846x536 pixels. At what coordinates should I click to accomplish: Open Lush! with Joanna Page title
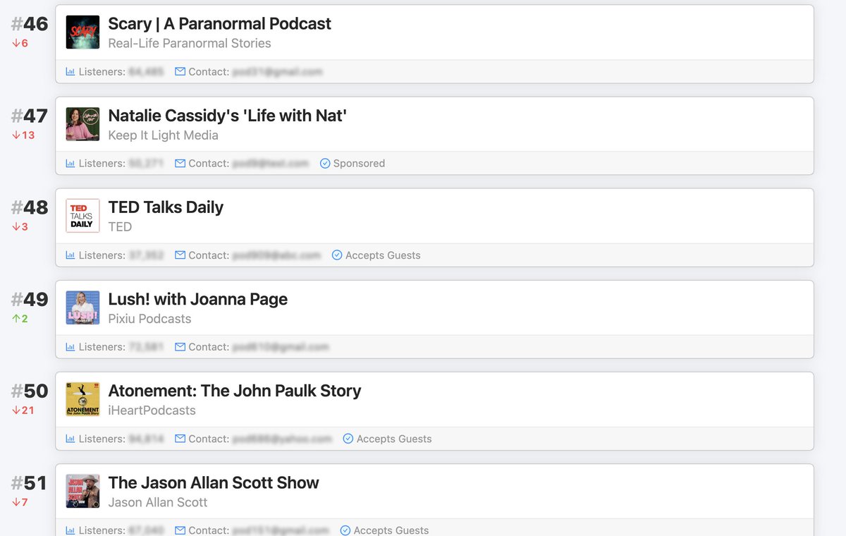click(198, 298)
